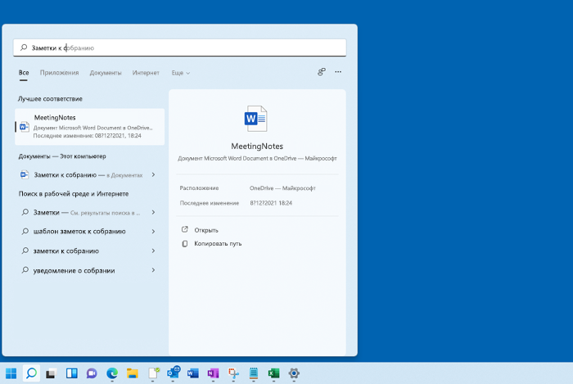This screenshot has height=384, width=573.
Task: Click OneDrive — Майкрософт location value
Action: coord(282,188)
